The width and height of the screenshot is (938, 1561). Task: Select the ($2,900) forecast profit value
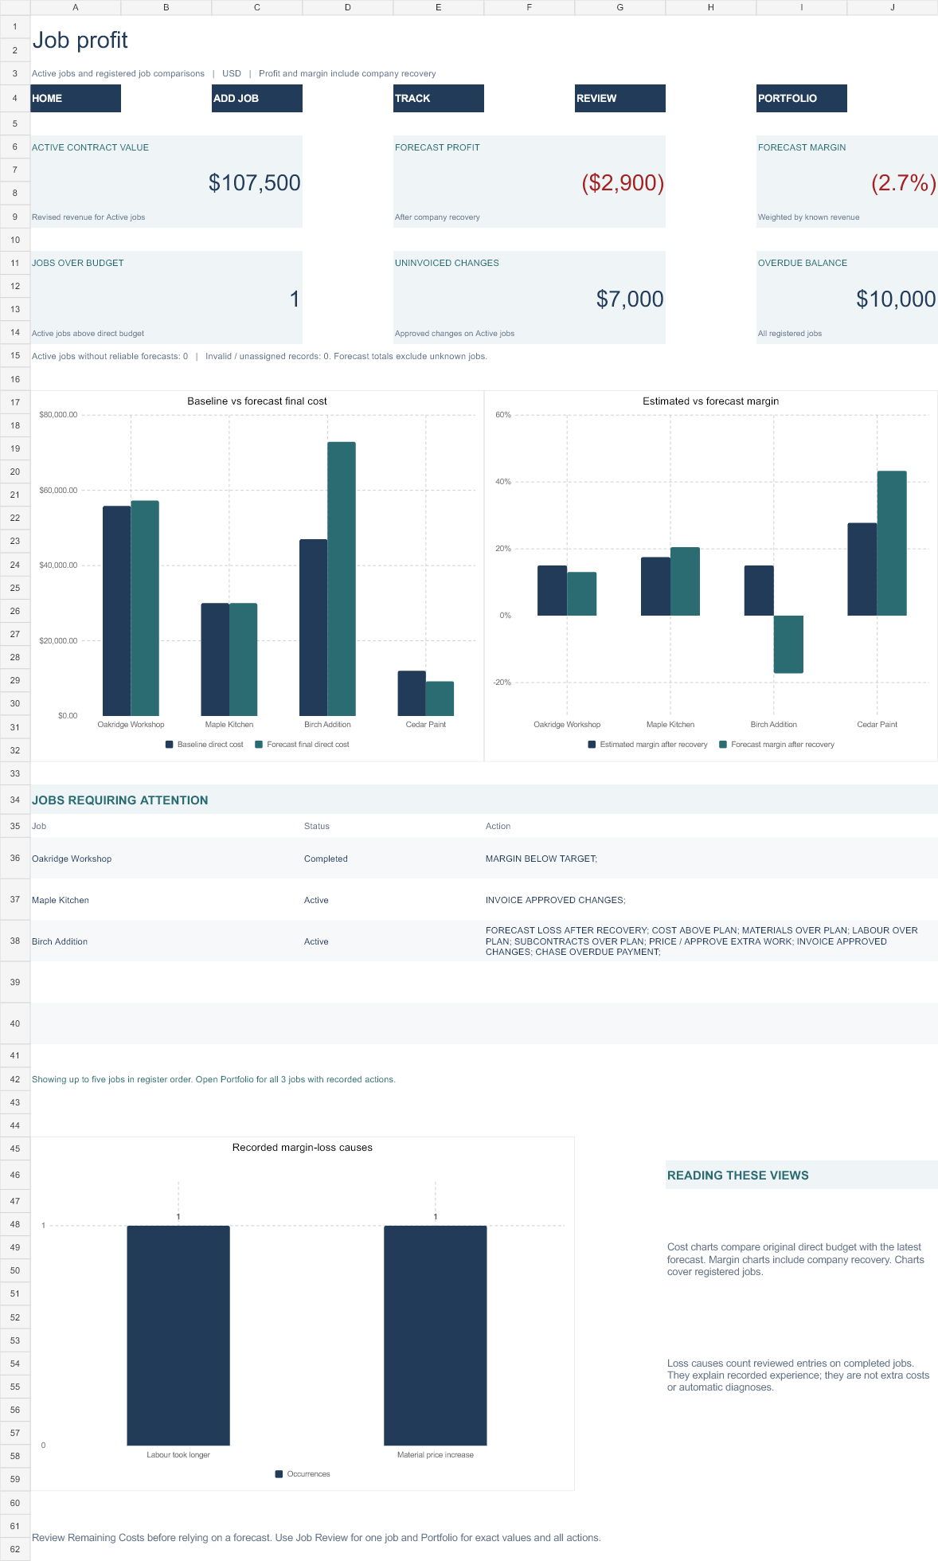(623, 183)
